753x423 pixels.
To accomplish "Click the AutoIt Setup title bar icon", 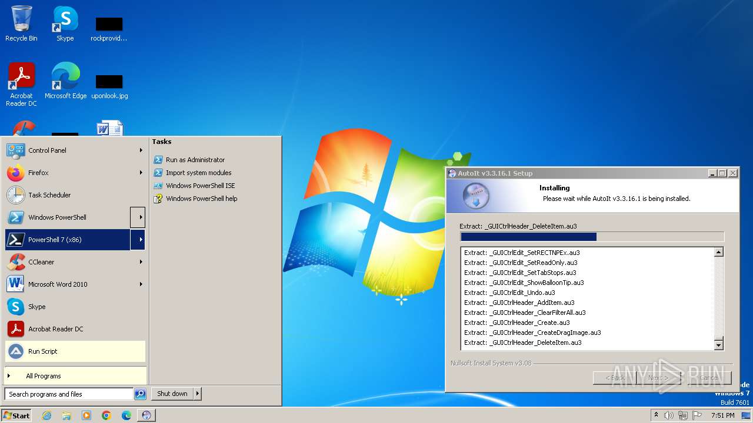I will [452, 173].
